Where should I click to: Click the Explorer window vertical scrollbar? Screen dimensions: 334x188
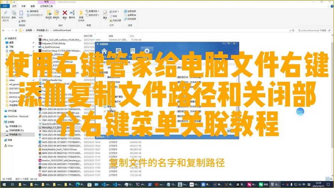332,96
